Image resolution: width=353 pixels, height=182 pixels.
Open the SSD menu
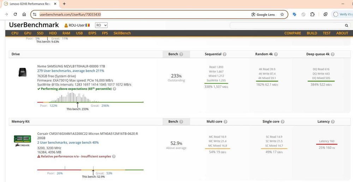pyautogui.click(x=40, y=33)
